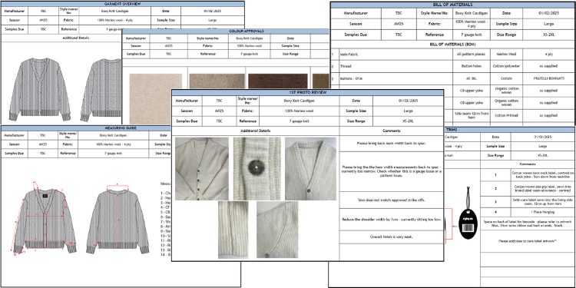Click 'Boxy Knit Cardigan' in Garment Overview header
Viewport: 576px width, 288px height.
[115, 11]
